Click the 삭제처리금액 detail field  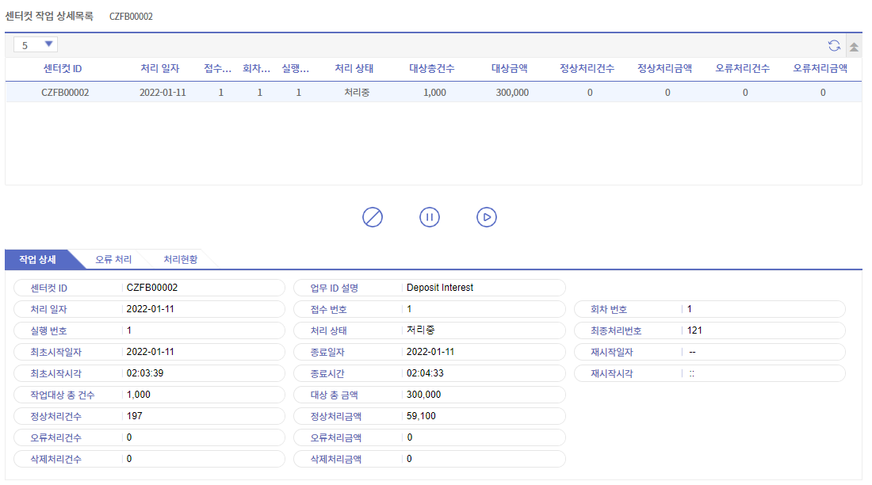point(430,460)
